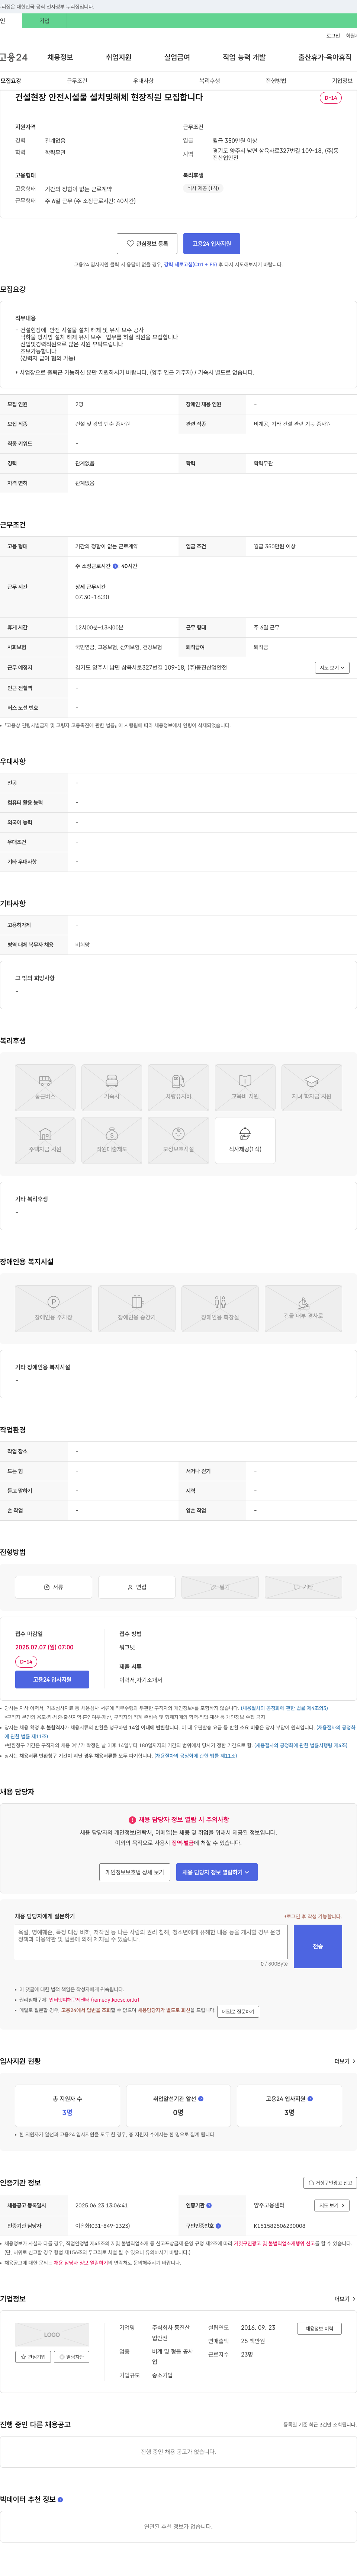Open the 채용정보 main menu

click(x=60, y=57)
